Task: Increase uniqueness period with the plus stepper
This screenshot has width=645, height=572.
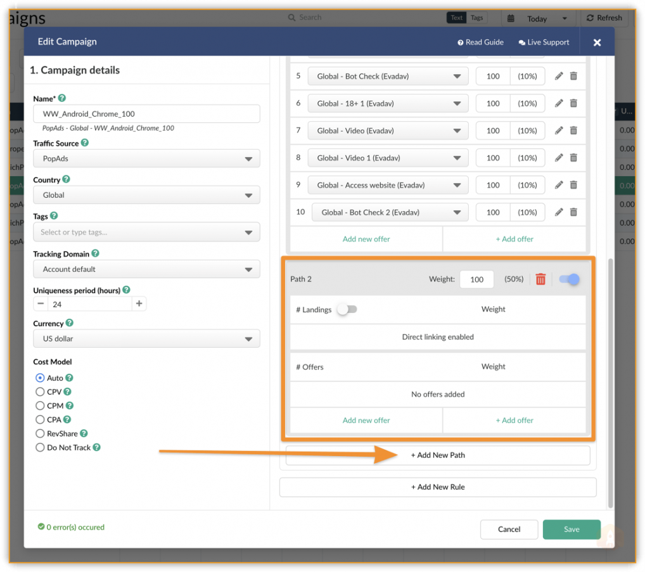Action: pyautogui.click(x=139, y=304)
